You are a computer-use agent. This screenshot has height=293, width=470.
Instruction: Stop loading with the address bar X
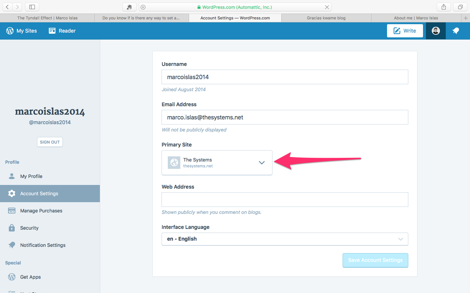pyautogui.click(x=327, y=7)
